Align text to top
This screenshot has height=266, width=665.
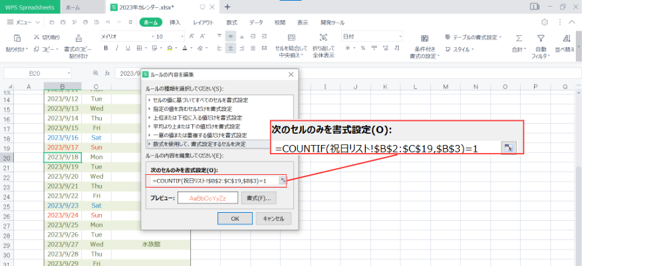point(219,37)
